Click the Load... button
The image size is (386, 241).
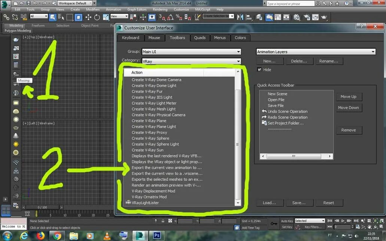click(270, 202)
